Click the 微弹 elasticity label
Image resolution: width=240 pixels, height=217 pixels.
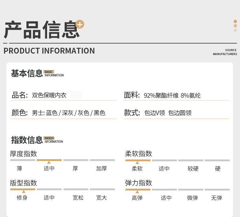click(x=192, y=198)
